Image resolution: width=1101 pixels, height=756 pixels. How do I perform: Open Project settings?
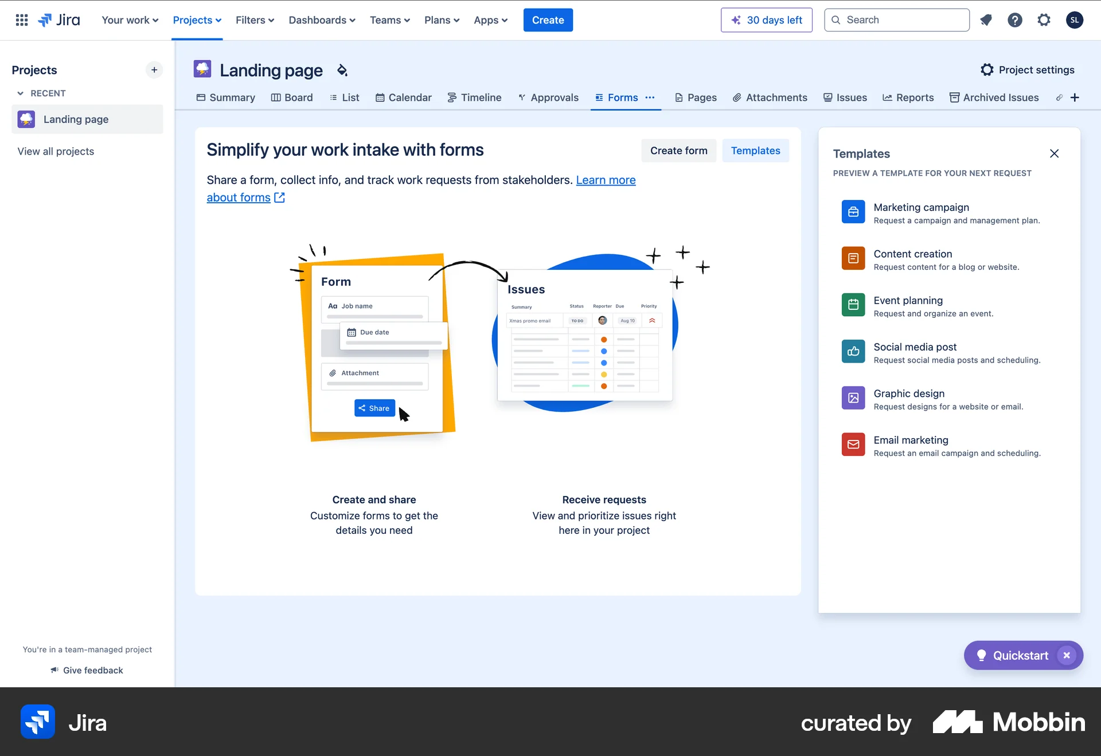click(x=1027, y=69)
